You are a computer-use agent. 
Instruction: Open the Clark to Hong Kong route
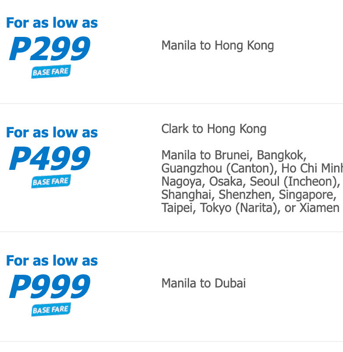tap(214, 129)
